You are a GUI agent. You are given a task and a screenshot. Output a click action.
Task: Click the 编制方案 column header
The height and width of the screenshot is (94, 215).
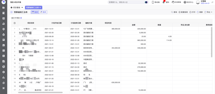tap(89, 23)
